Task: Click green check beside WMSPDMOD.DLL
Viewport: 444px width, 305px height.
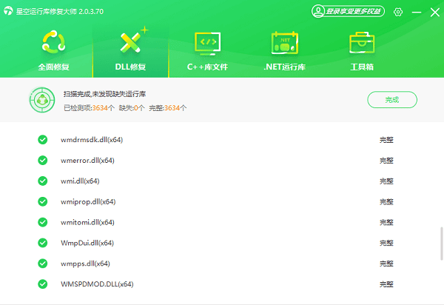Action: coord(43,284)
